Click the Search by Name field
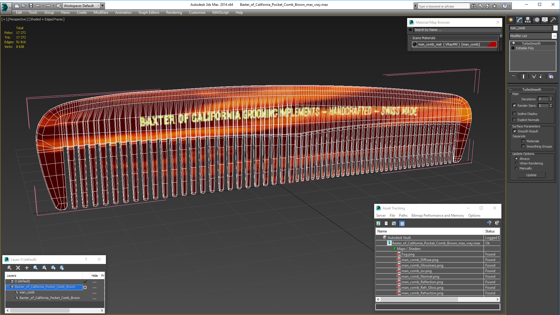Viewport: 560px width, 315px height. click(457, 30)
